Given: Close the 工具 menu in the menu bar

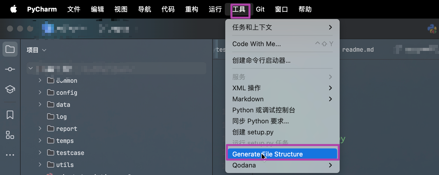Looking at the screenshot, I should (239, 9).
